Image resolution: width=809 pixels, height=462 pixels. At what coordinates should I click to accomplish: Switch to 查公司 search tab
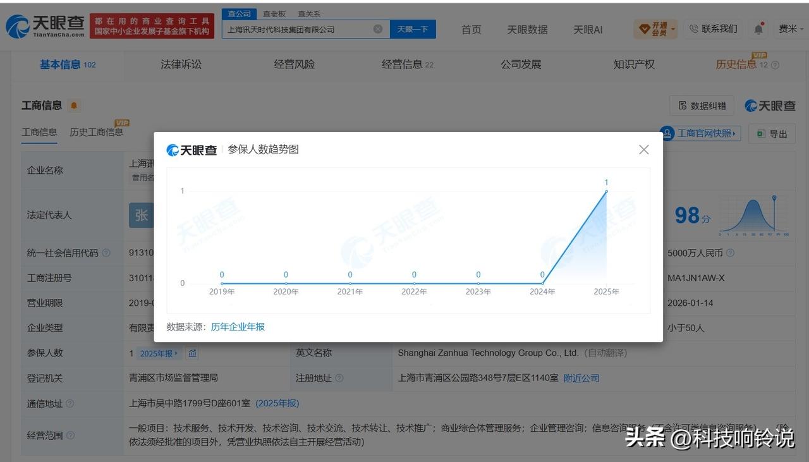[239, 13]
